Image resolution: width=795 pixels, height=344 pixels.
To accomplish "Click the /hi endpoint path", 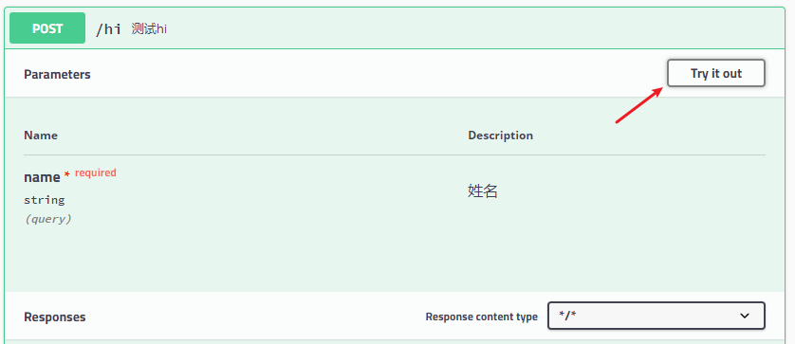I will [108, 28].
